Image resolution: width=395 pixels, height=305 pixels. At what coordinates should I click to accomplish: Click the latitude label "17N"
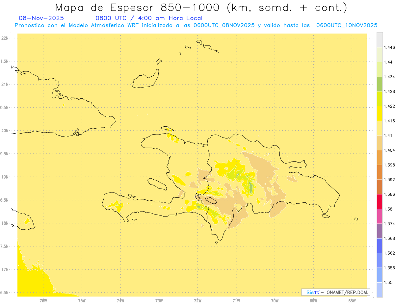pos(5,269)
